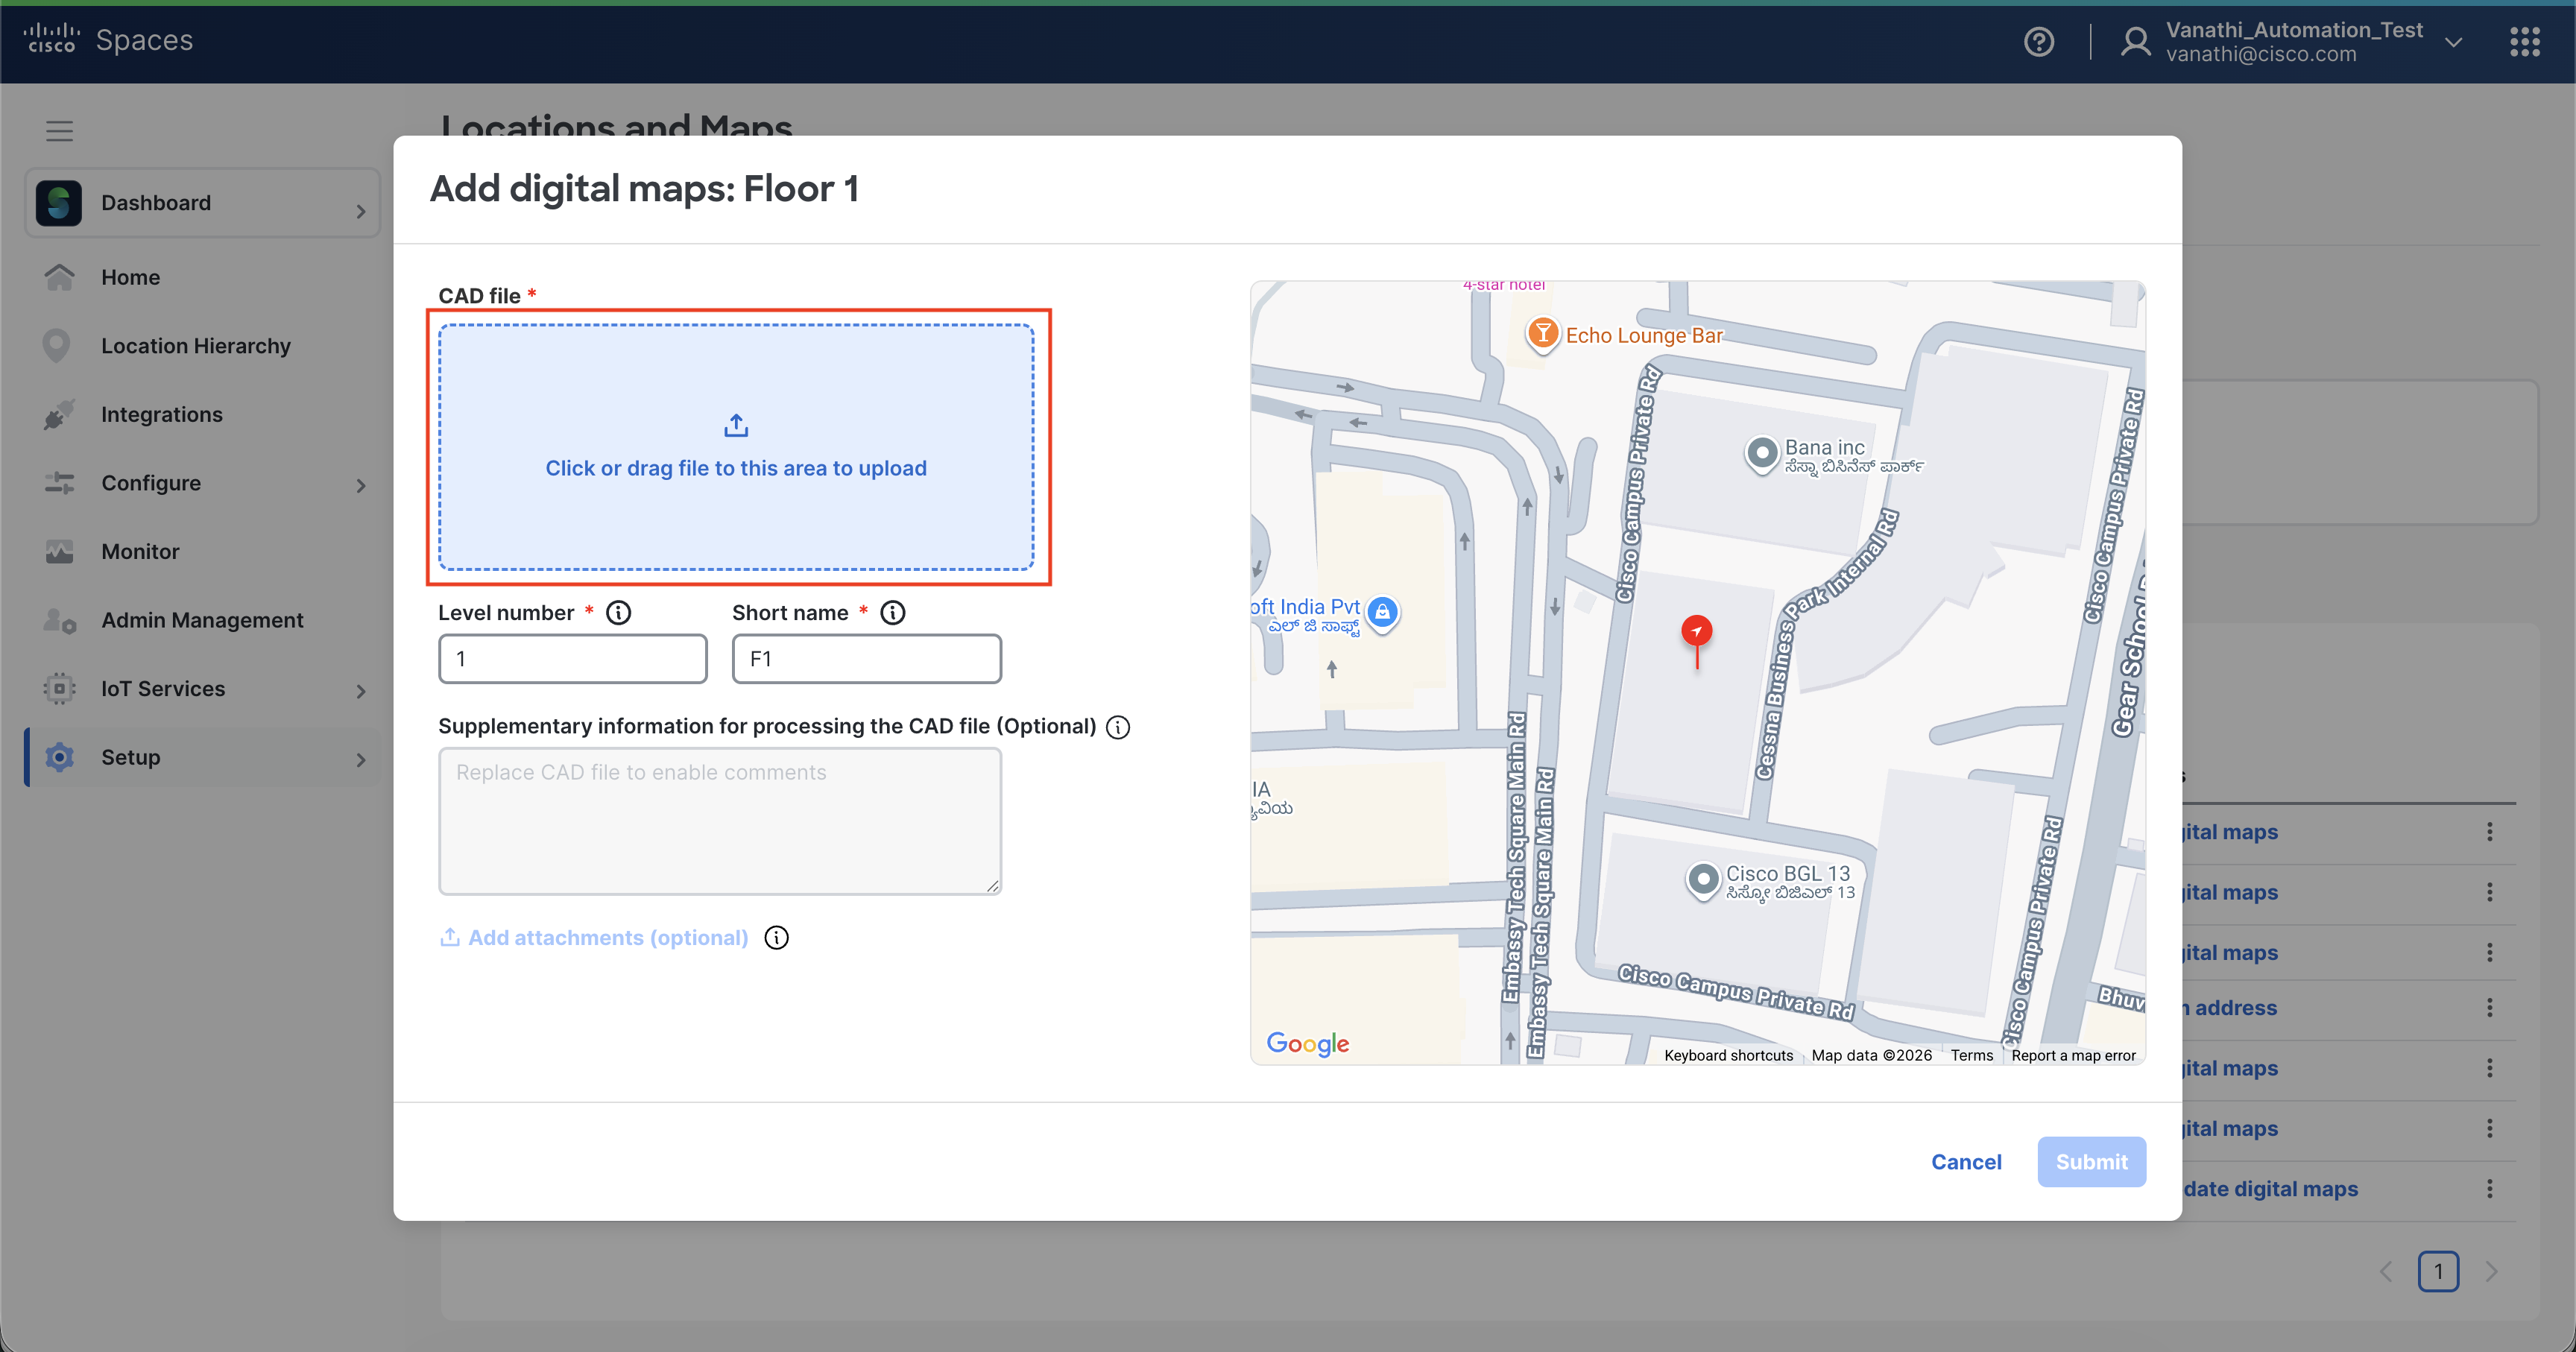The width and height of the screenshot is (2576, 1352).
Task: Expand the Dashboard menu chevron
Action: tap(360, 211)
